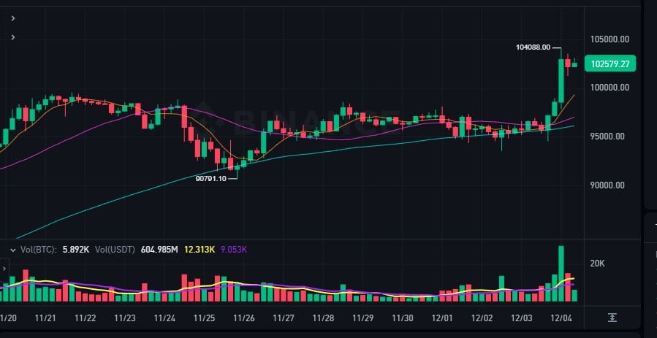657x338 pixels.
Task: Collapse the Vol(BTC) volume indicator chevron
Action: pos(12,250)
